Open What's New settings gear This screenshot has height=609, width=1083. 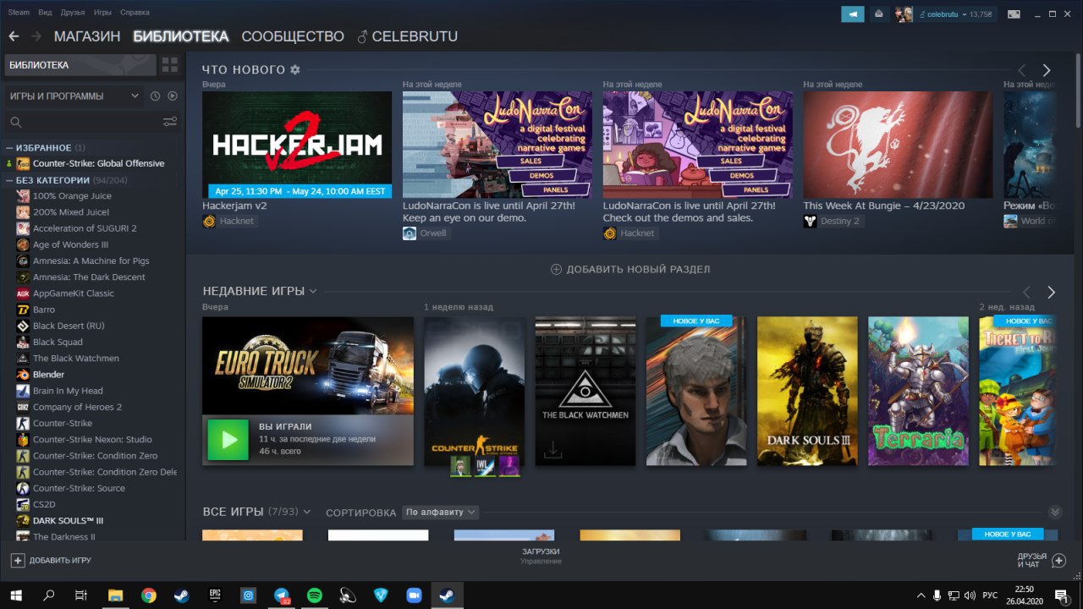pos(295,69)
